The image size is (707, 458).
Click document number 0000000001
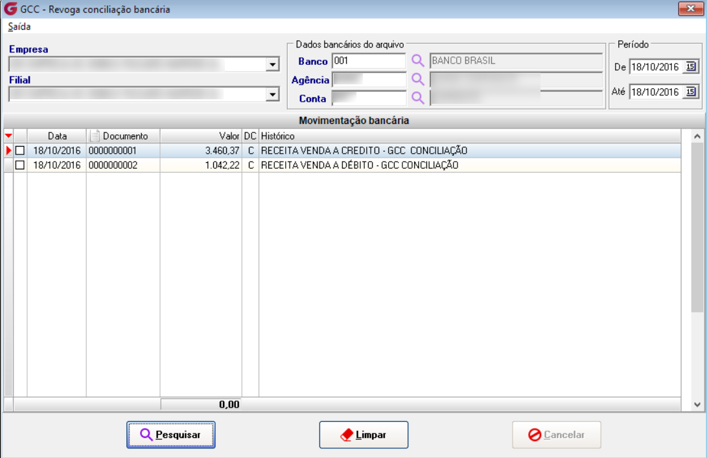[112, 151]
